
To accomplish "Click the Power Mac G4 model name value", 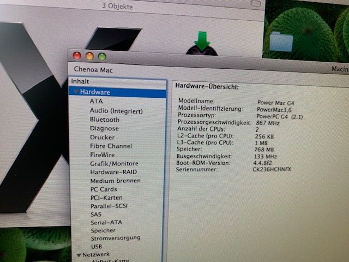I will [275, 103].
